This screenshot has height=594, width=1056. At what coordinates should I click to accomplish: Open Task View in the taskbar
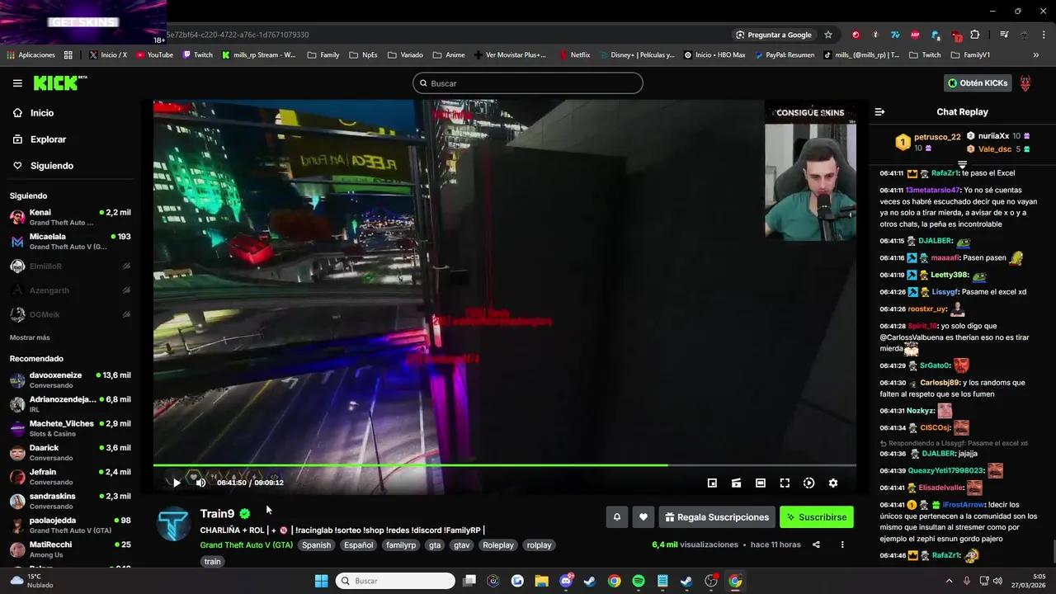(x=469, y=581)
